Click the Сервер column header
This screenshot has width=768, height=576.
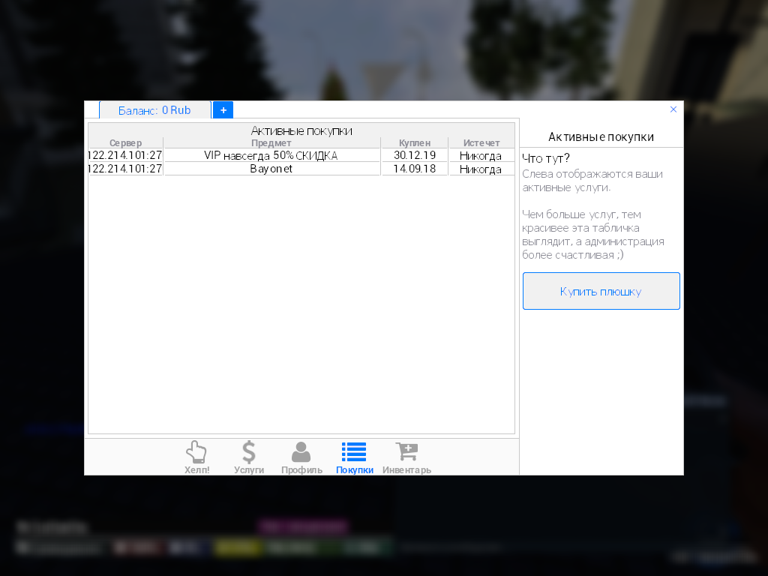point(125,143)
